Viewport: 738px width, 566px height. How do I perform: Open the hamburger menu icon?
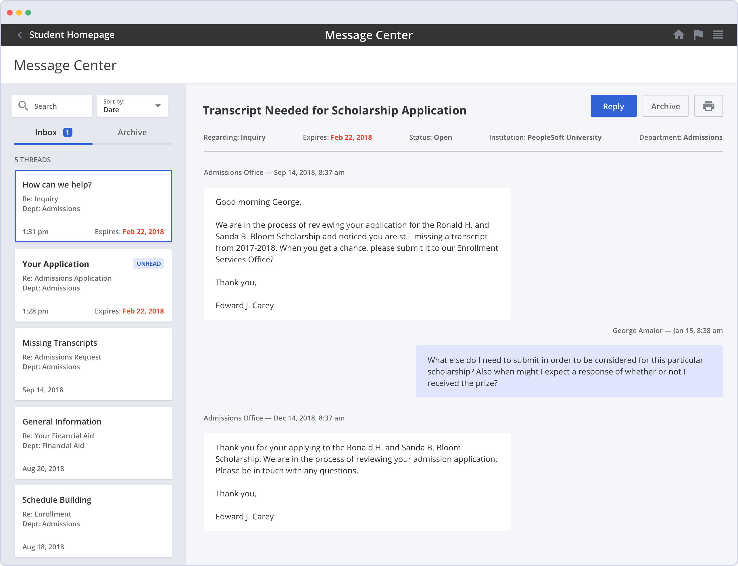pyautogui.click(x=718, y=35)
